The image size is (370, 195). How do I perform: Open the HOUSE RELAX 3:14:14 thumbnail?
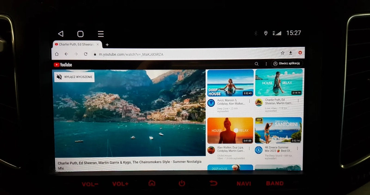(x=279, y=82)
